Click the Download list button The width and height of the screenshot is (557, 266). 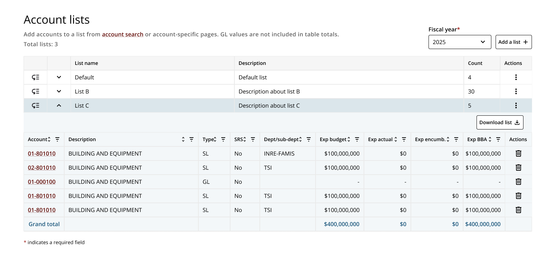point(499,122)
